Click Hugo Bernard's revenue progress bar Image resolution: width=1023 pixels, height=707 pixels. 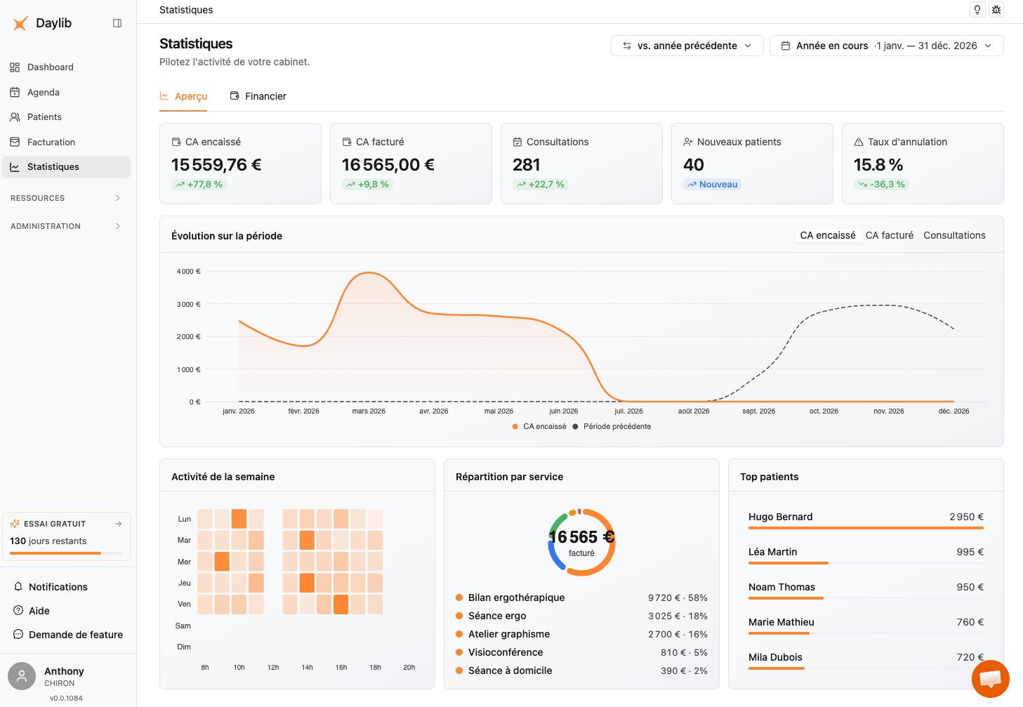click(866, 528)
